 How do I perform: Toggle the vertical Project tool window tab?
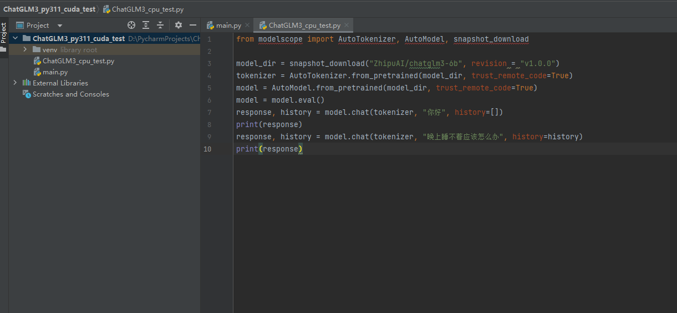(x=3, y=33)
